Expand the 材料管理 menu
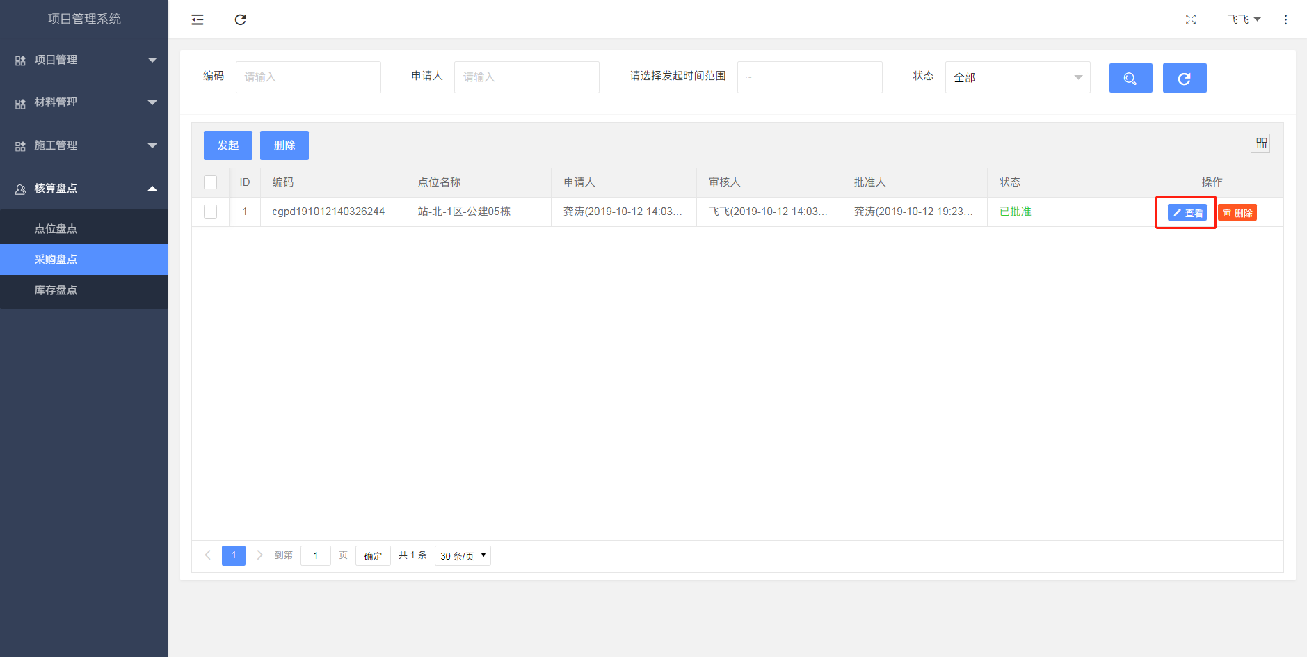The image size is (1307, 657). pyautogui.click(x=84, y=102)
